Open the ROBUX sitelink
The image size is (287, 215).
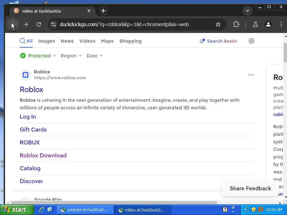click(30, 142)
